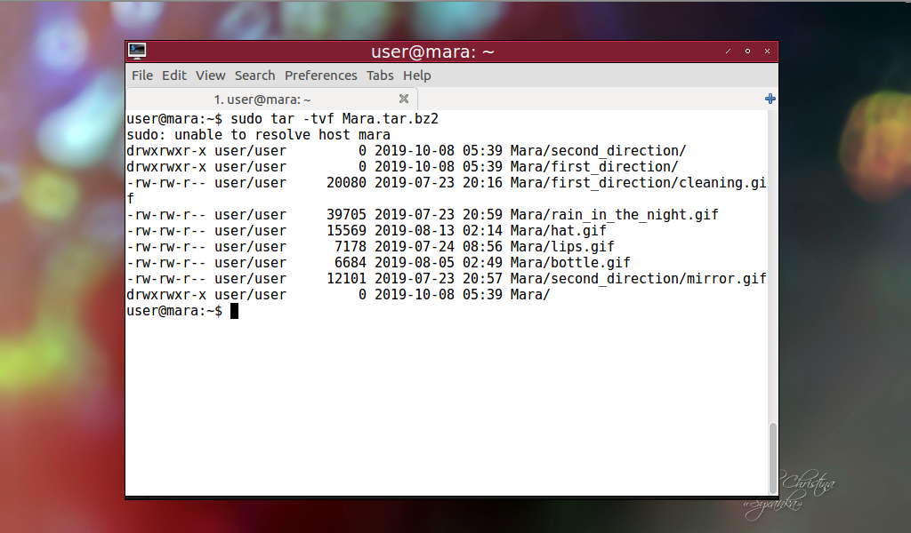
Task: Maximize the terminal window
Action: (x=747, y=51)
